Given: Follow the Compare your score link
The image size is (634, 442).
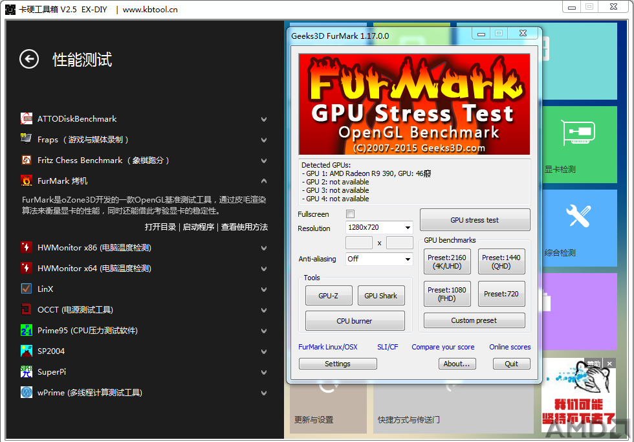Looking at the screenshot, I should pyautogui.click(x=443, y=347).
